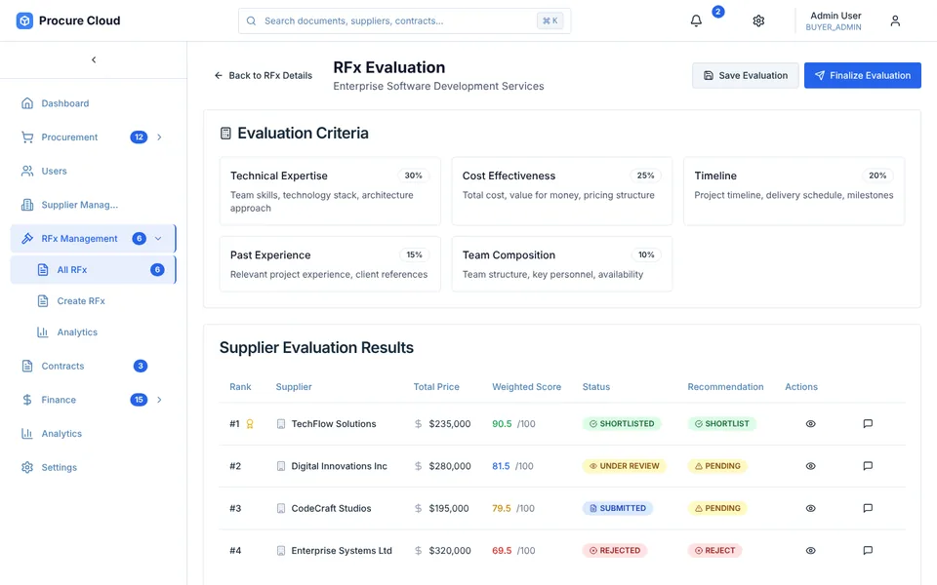The image size is (937, 585).
Task: Select the Cost Effectiveness criteria card
Action: tap(562, 191)
